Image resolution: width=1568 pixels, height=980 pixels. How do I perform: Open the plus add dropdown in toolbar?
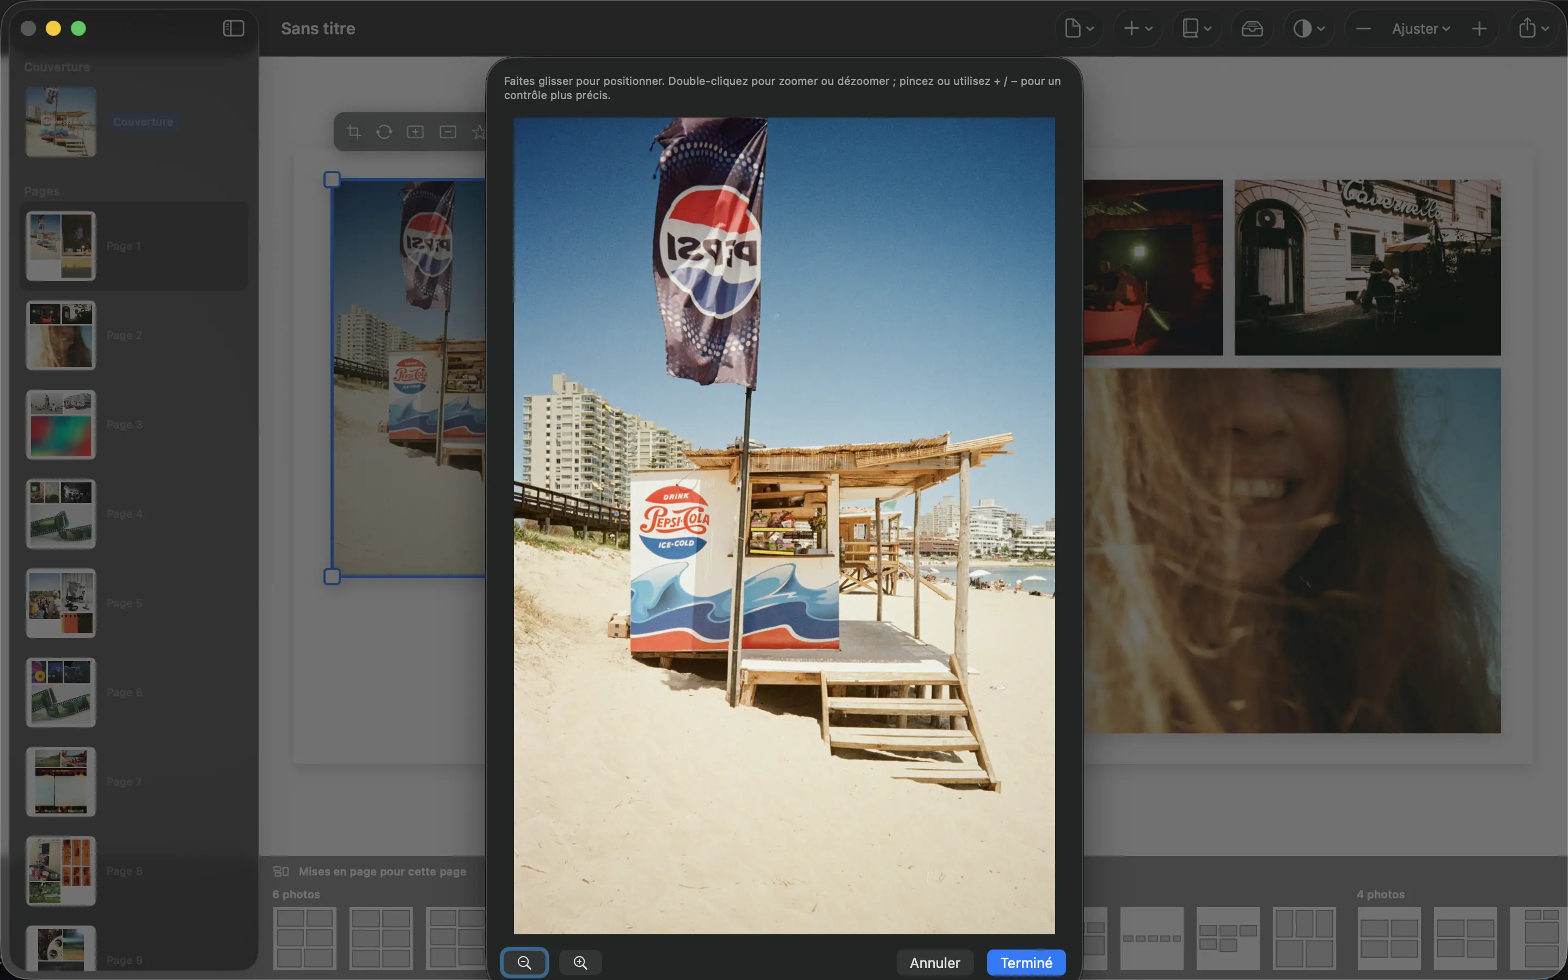[x=1138, y=28]
